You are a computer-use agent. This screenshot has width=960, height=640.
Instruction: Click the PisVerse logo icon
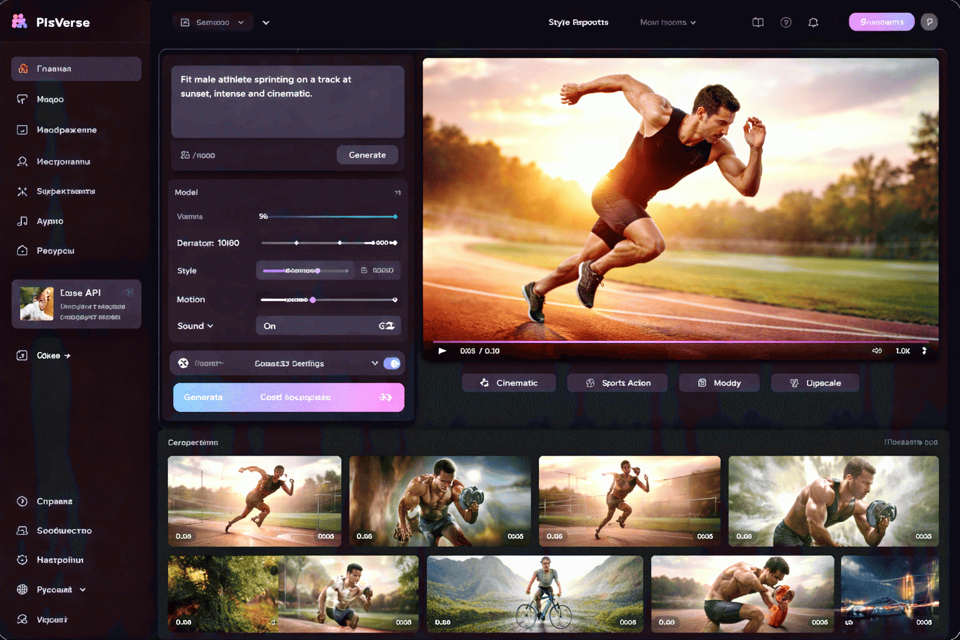pyautogui.click(x=19, y=22)
